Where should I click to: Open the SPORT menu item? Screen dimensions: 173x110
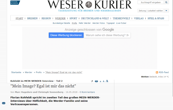point(73,18)
